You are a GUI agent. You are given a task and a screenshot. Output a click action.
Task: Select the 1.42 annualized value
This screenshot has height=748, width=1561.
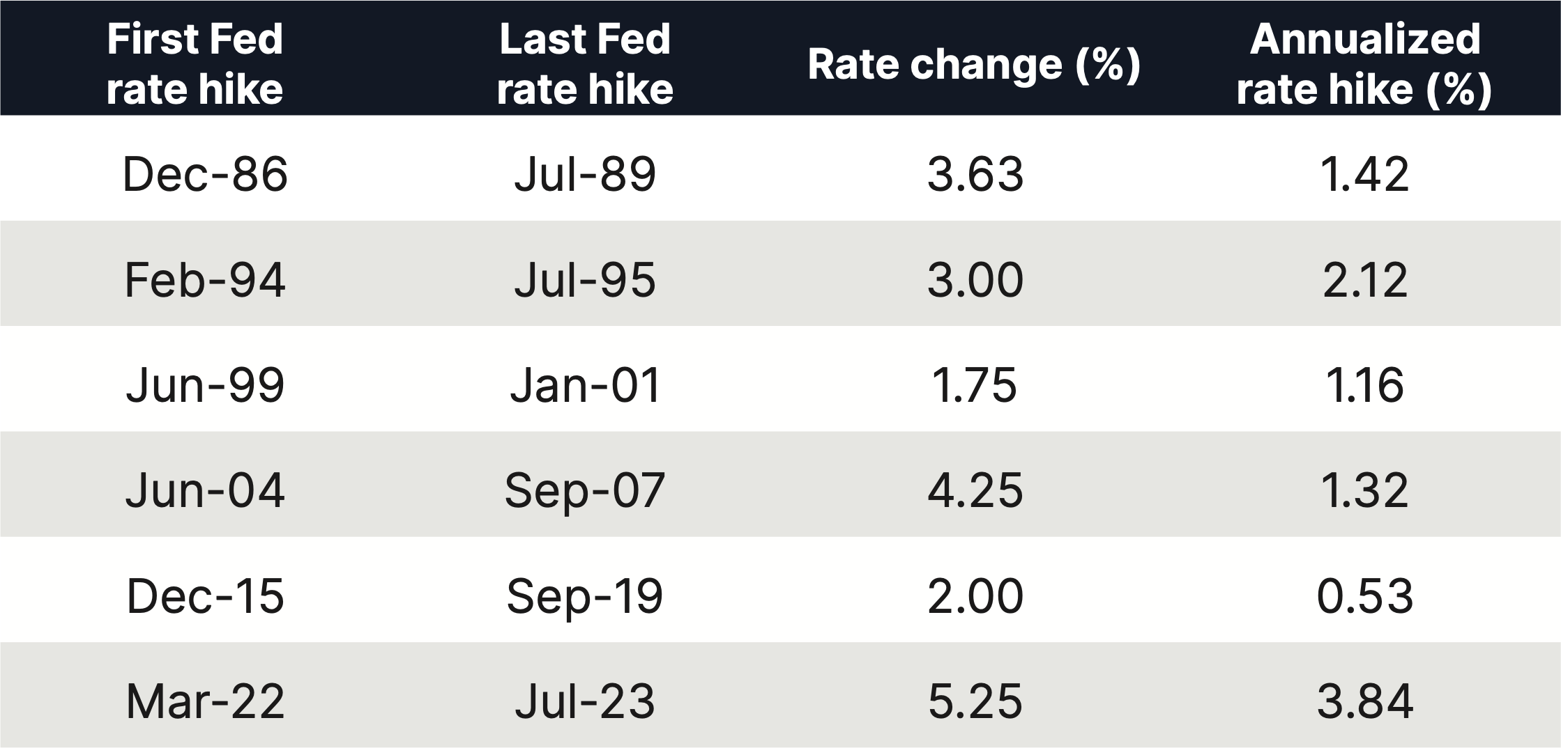[1364, 174]
